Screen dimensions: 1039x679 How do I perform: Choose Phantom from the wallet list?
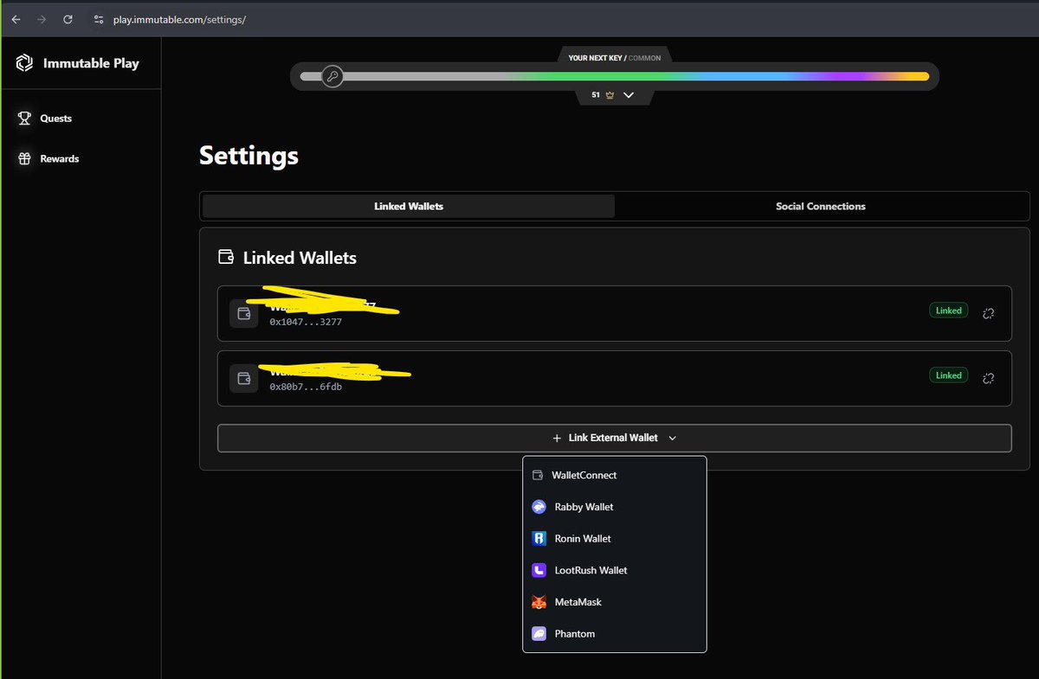point(615,634)
